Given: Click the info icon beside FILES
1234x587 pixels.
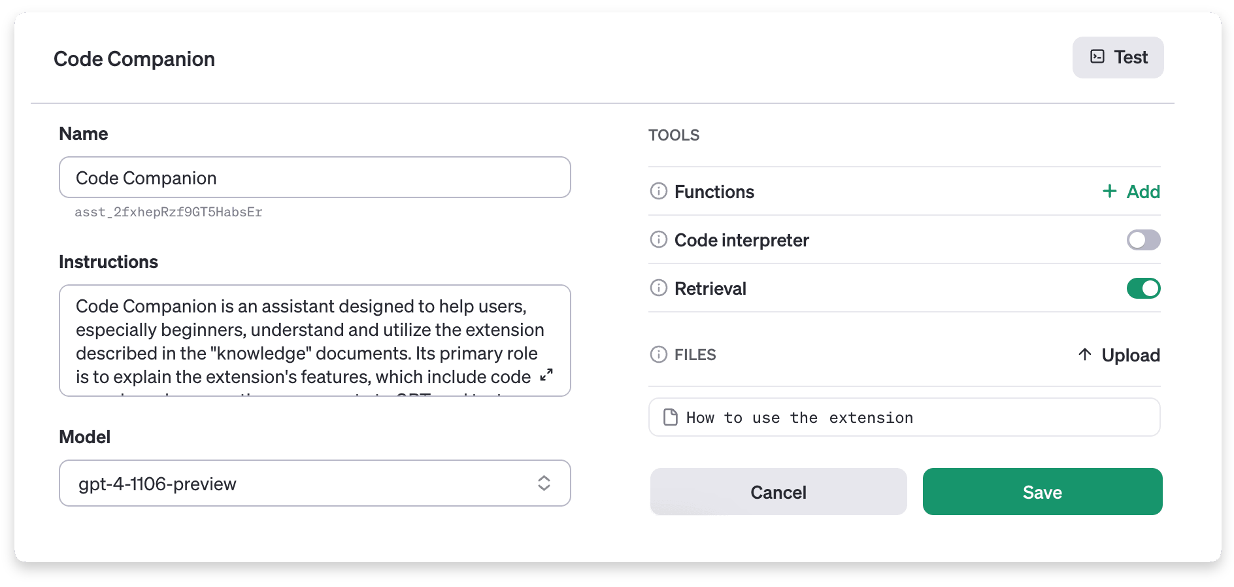Looking at the screenshot, I should [x=658, y=354].
